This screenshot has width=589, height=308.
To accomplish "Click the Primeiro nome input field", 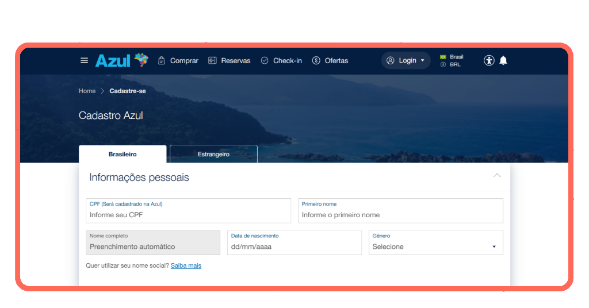I will [400, 211].
